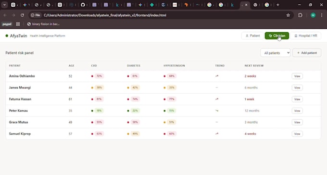The image size is (327, 175).
Task: Click Fatuma Hassan's 81% CVD badge
Action: (x=99, y=100)
